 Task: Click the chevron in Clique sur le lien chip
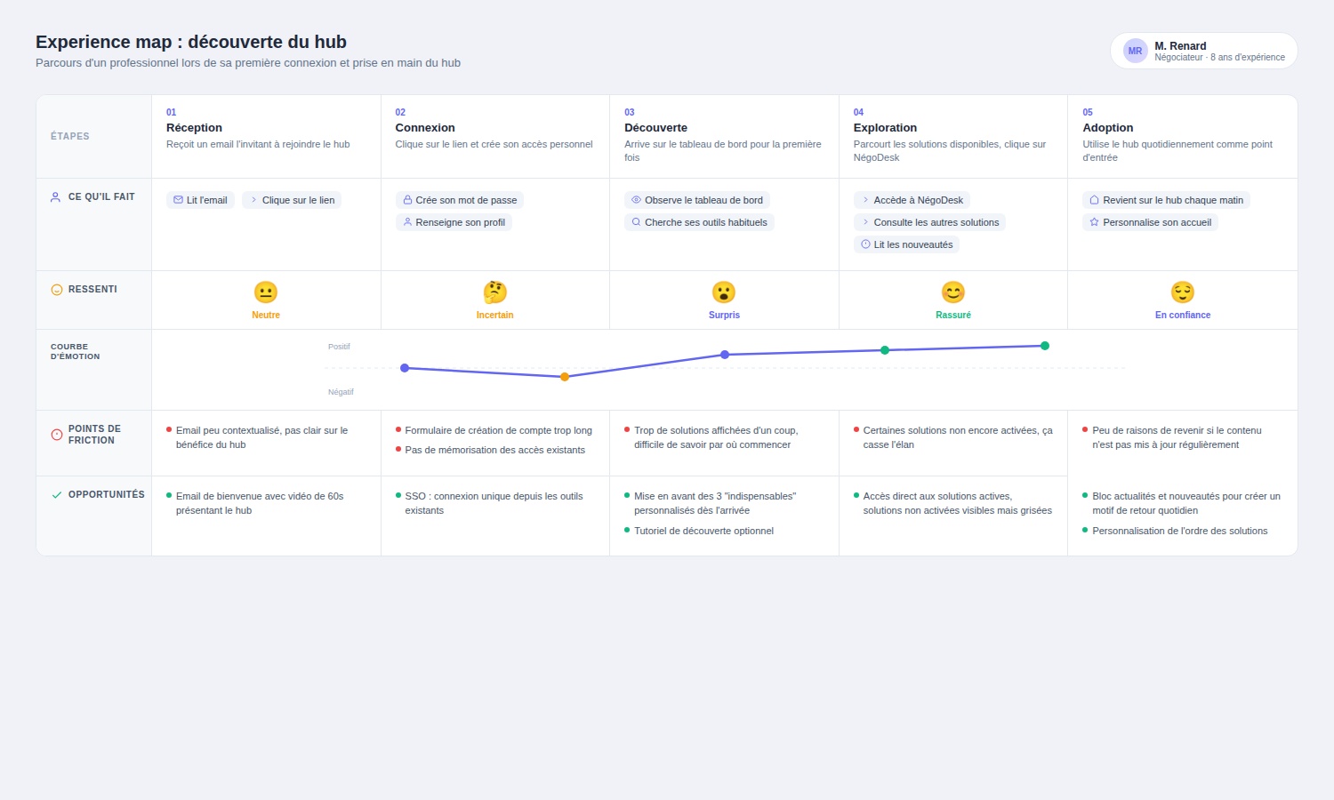tap(253, 200)
